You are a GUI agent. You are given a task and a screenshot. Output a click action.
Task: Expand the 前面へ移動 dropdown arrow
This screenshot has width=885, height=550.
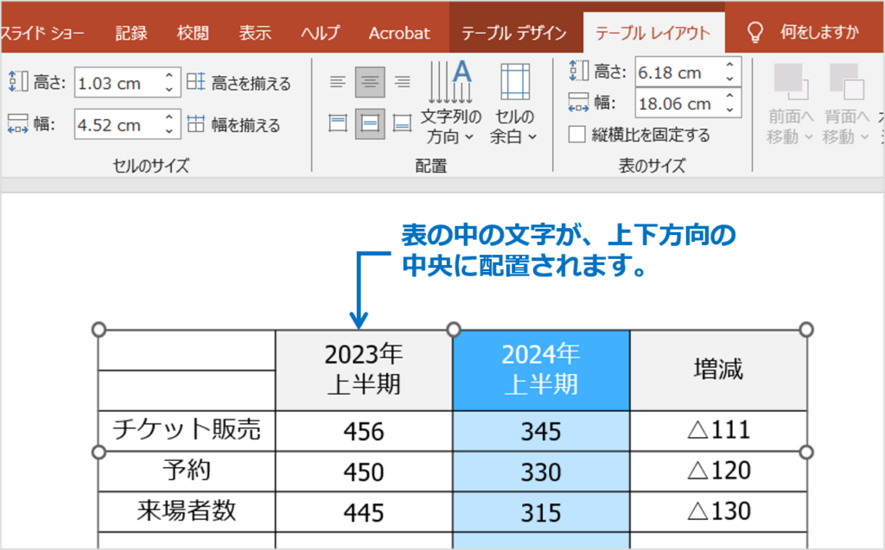click(x=808, y=137)
